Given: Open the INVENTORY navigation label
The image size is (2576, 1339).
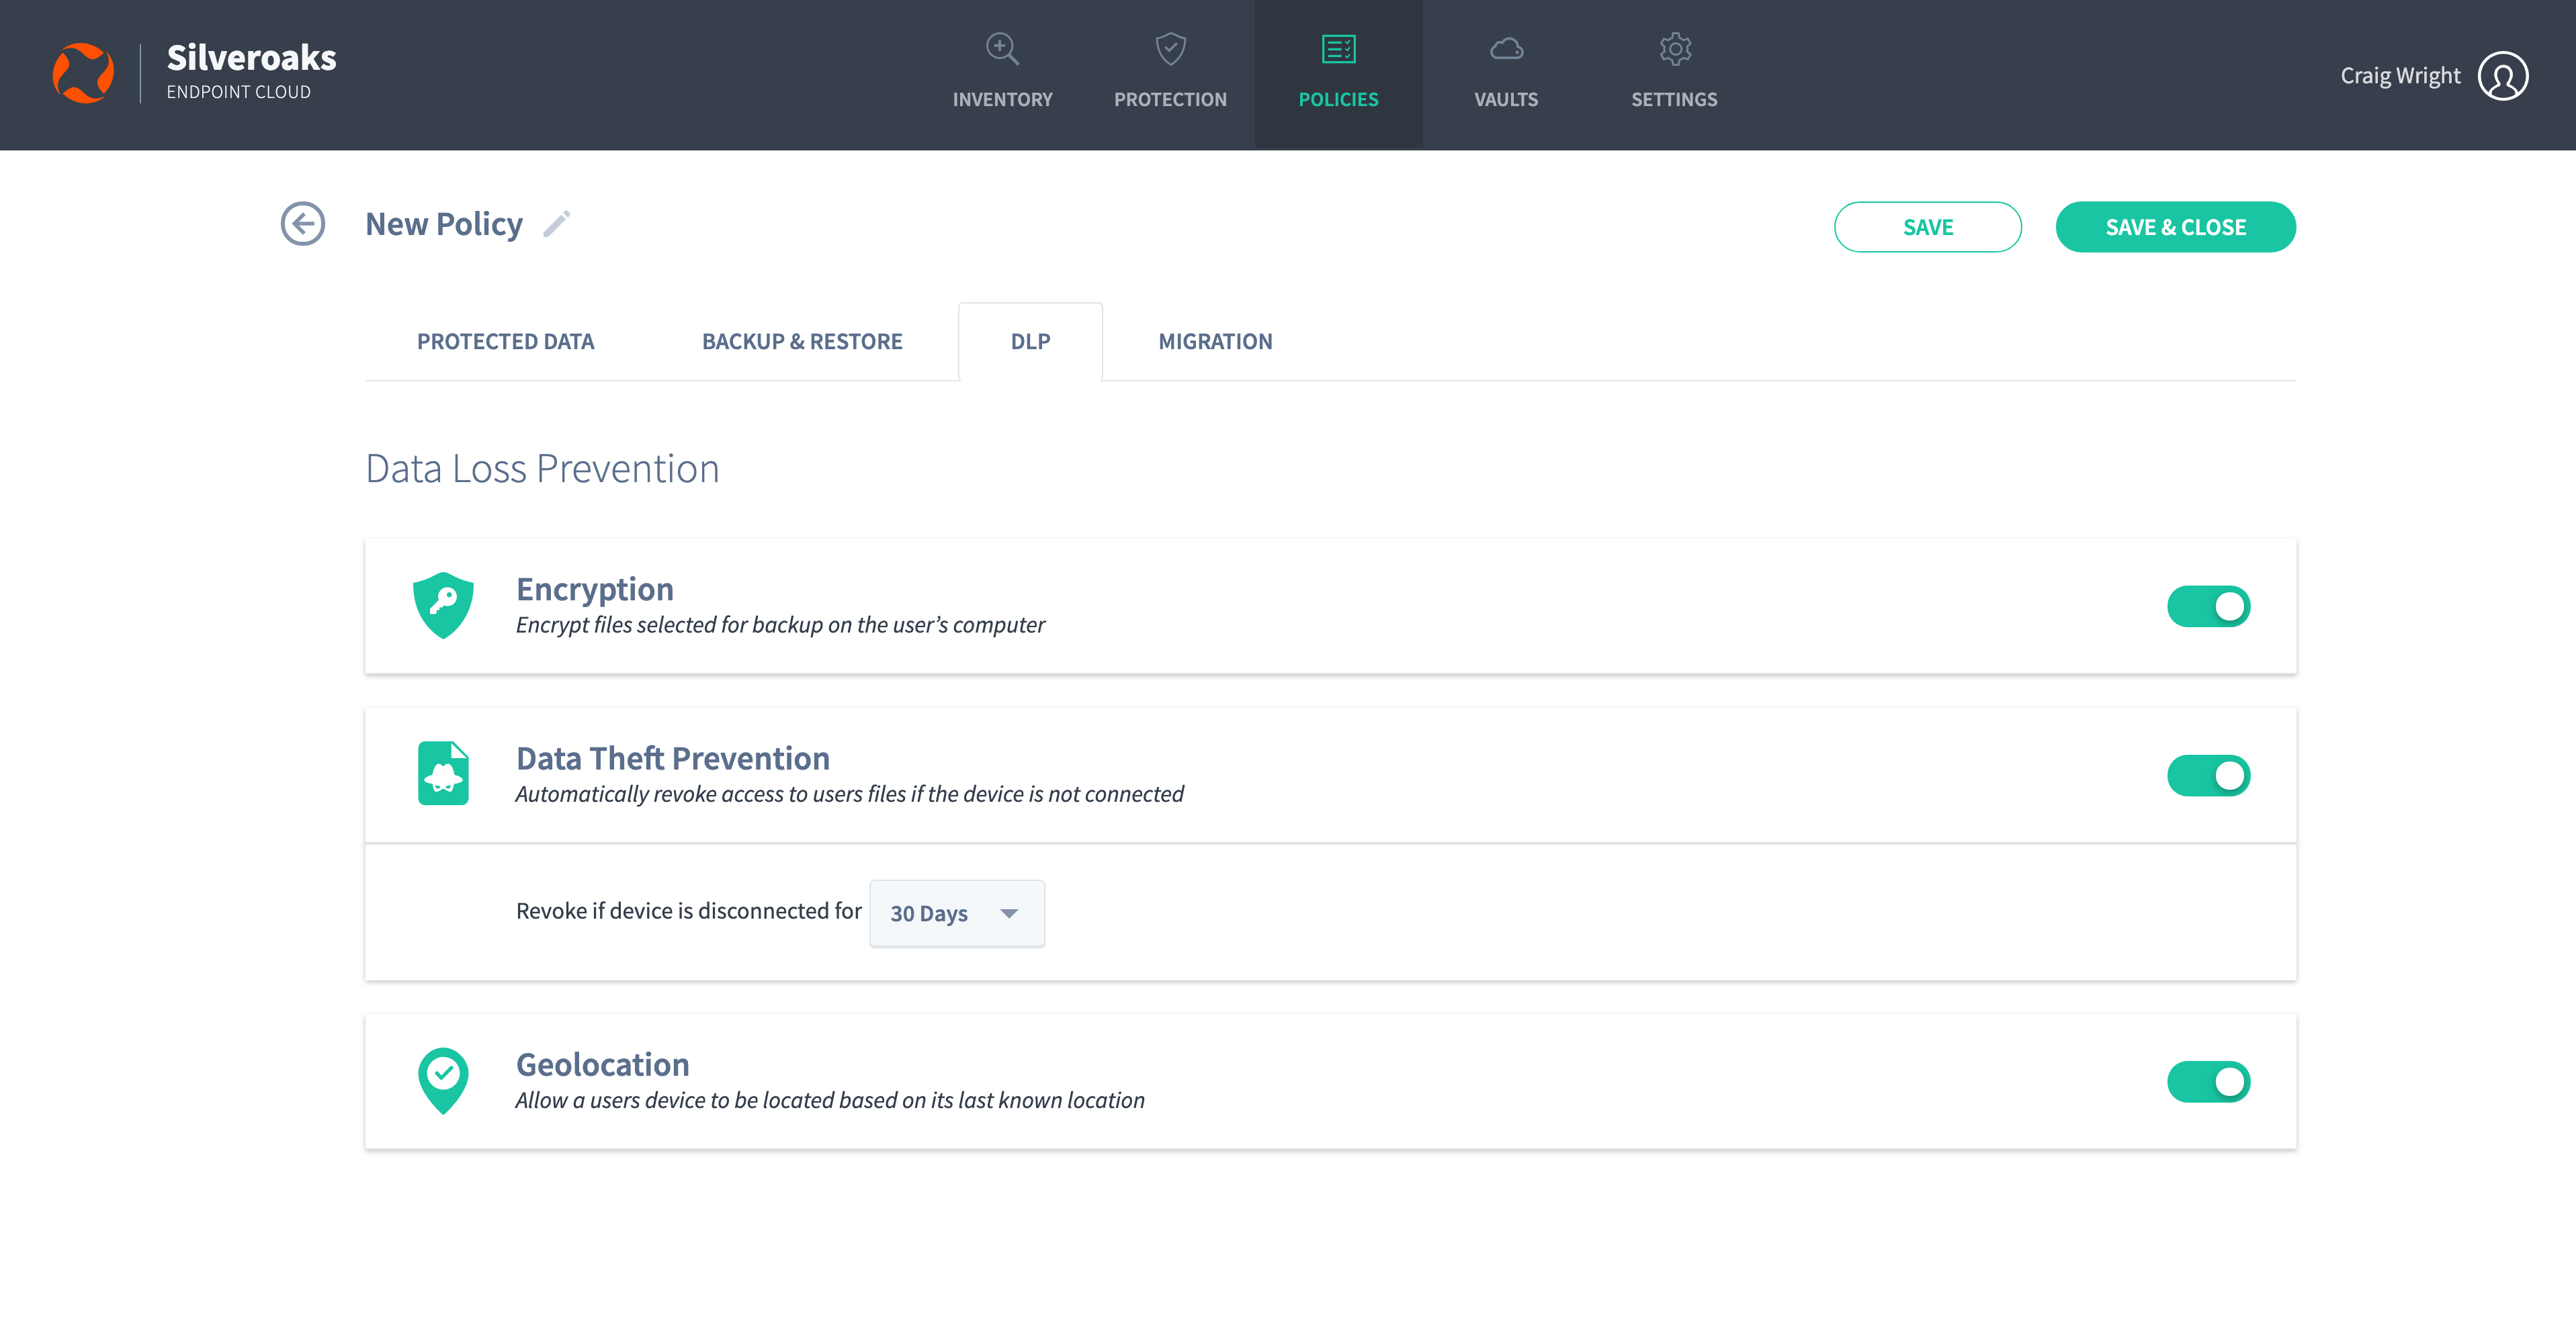Looking at the screenshot, I should 1002,99.
